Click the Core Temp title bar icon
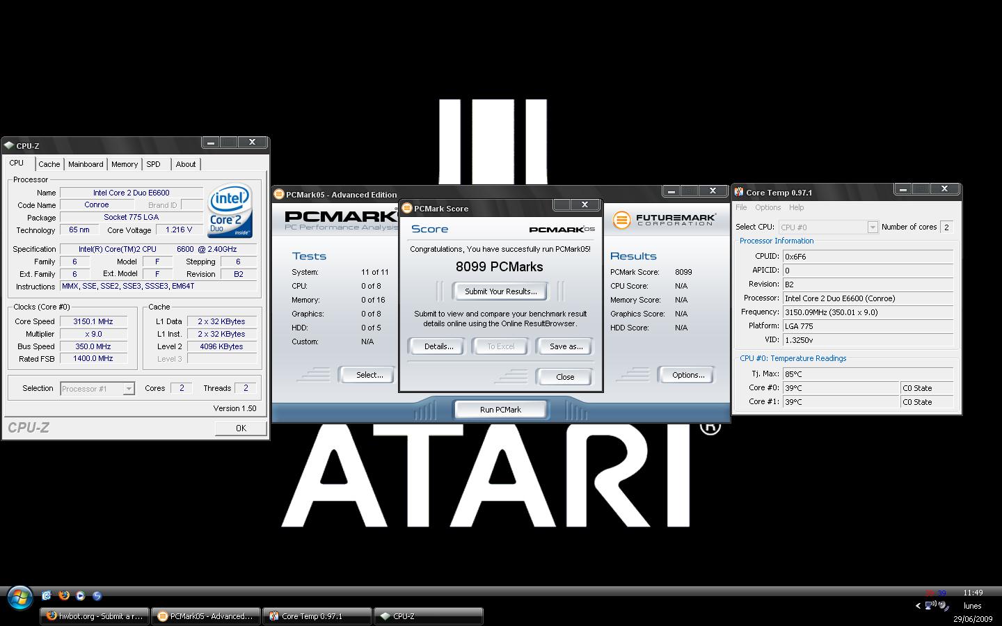Screen dimensions: 1002x626 point(739,193)
